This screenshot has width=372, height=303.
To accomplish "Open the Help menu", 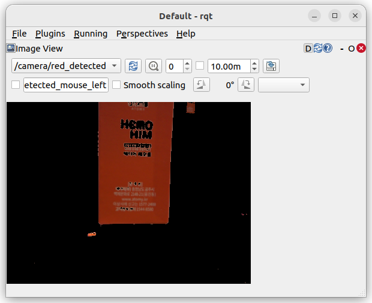I will (186, 34).
